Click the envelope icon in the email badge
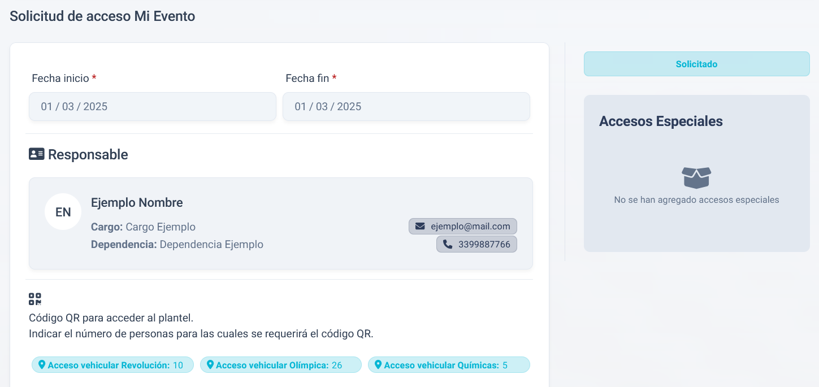819x387 pixels. 420,227
